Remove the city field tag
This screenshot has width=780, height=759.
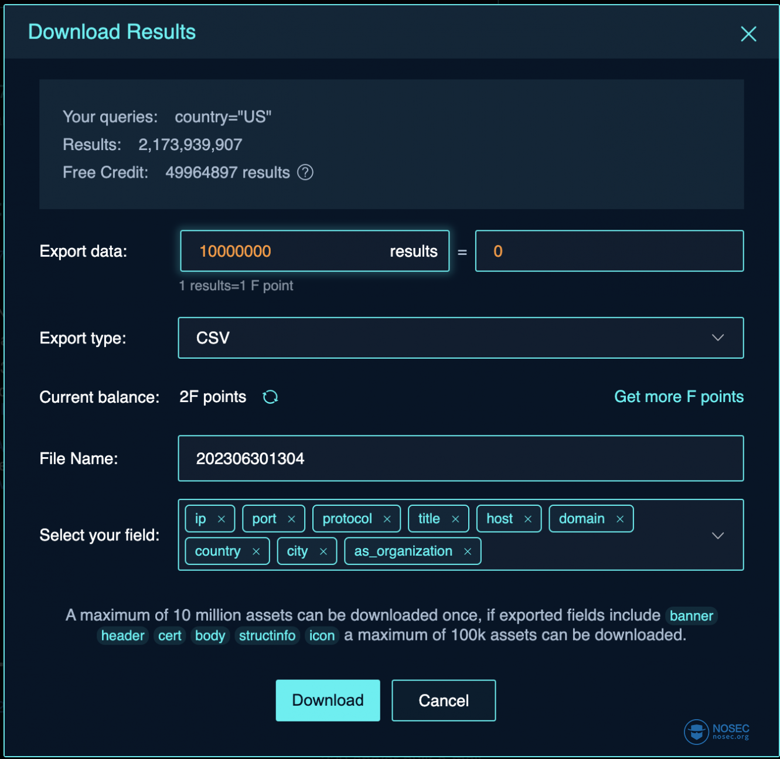323,552
